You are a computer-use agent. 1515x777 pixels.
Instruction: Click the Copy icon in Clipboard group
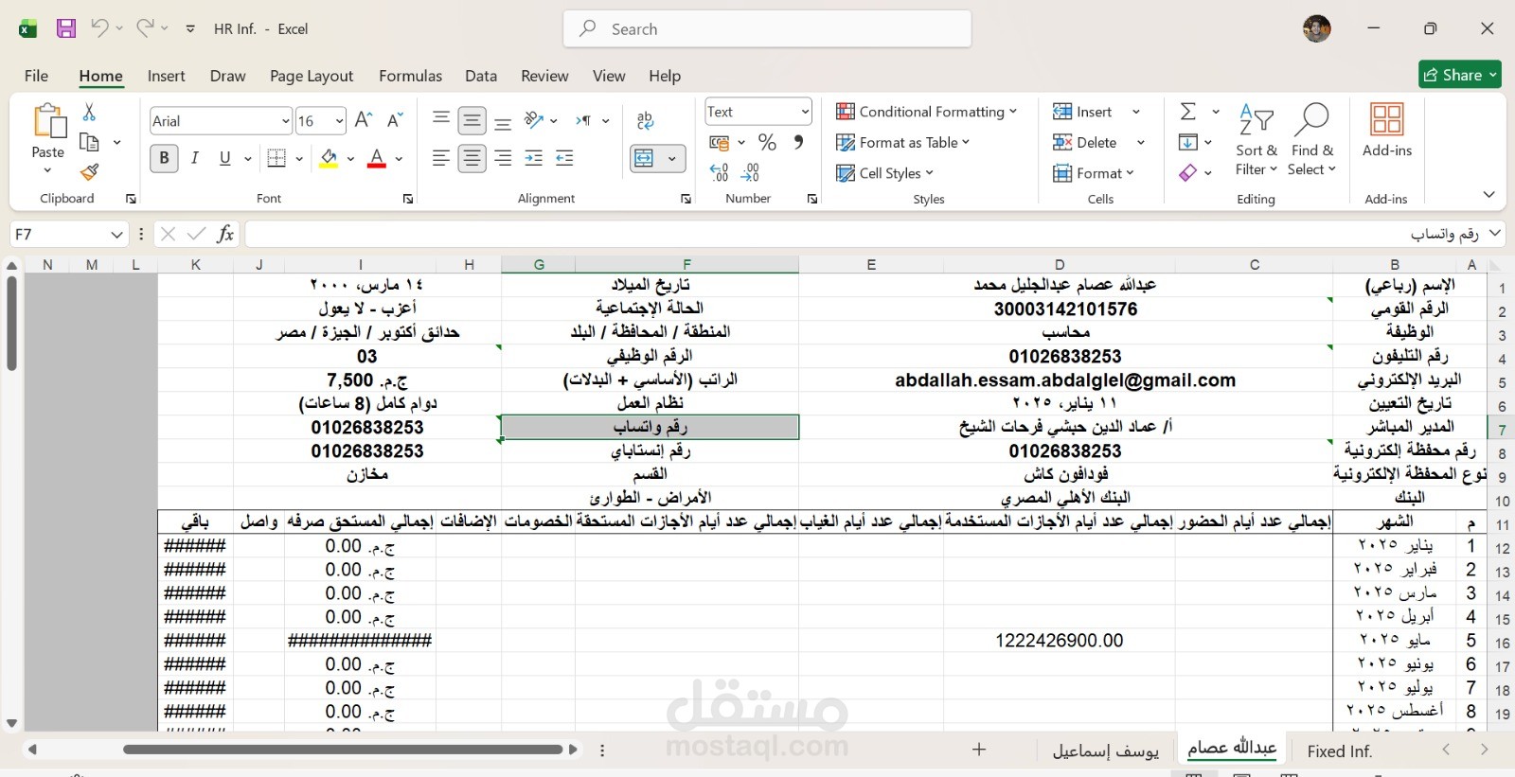click(89, 142)
